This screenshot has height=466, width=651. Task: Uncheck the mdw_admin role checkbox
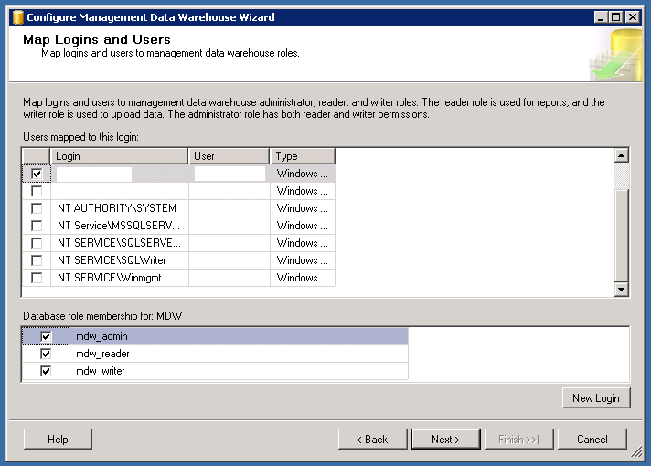coord(46,336)
